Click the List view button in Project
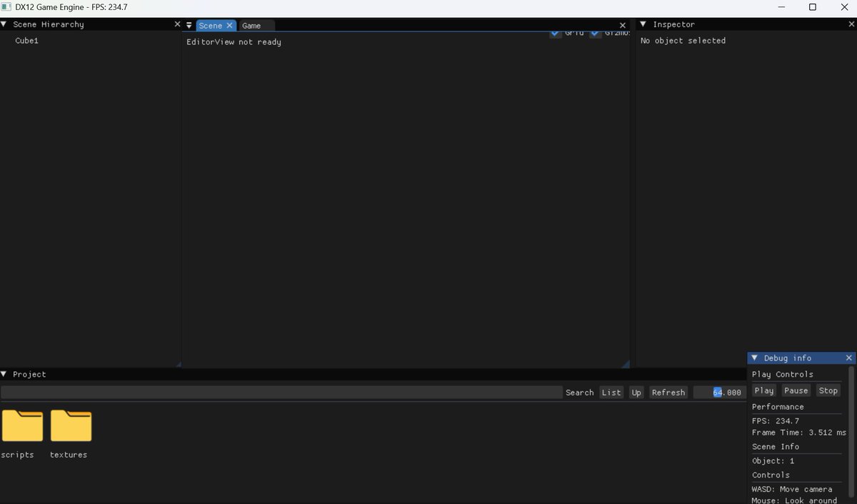857x504 pixels. 611,393
